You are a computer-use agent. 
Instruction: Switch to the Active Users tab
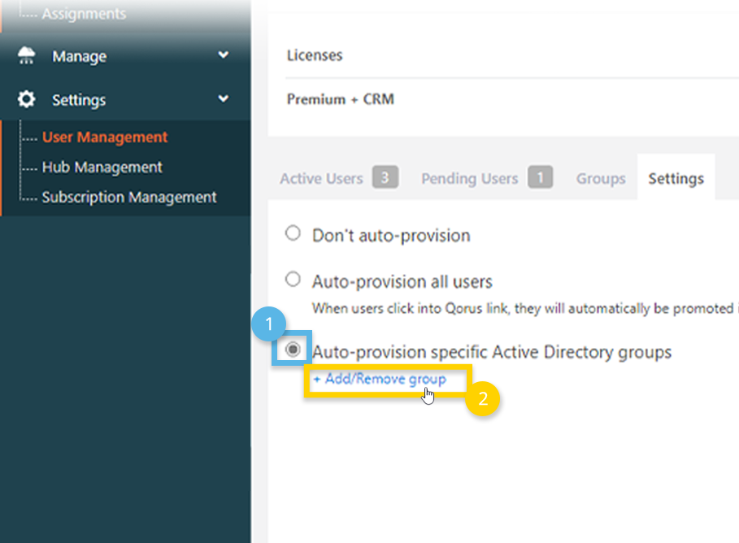coord(321,179)
